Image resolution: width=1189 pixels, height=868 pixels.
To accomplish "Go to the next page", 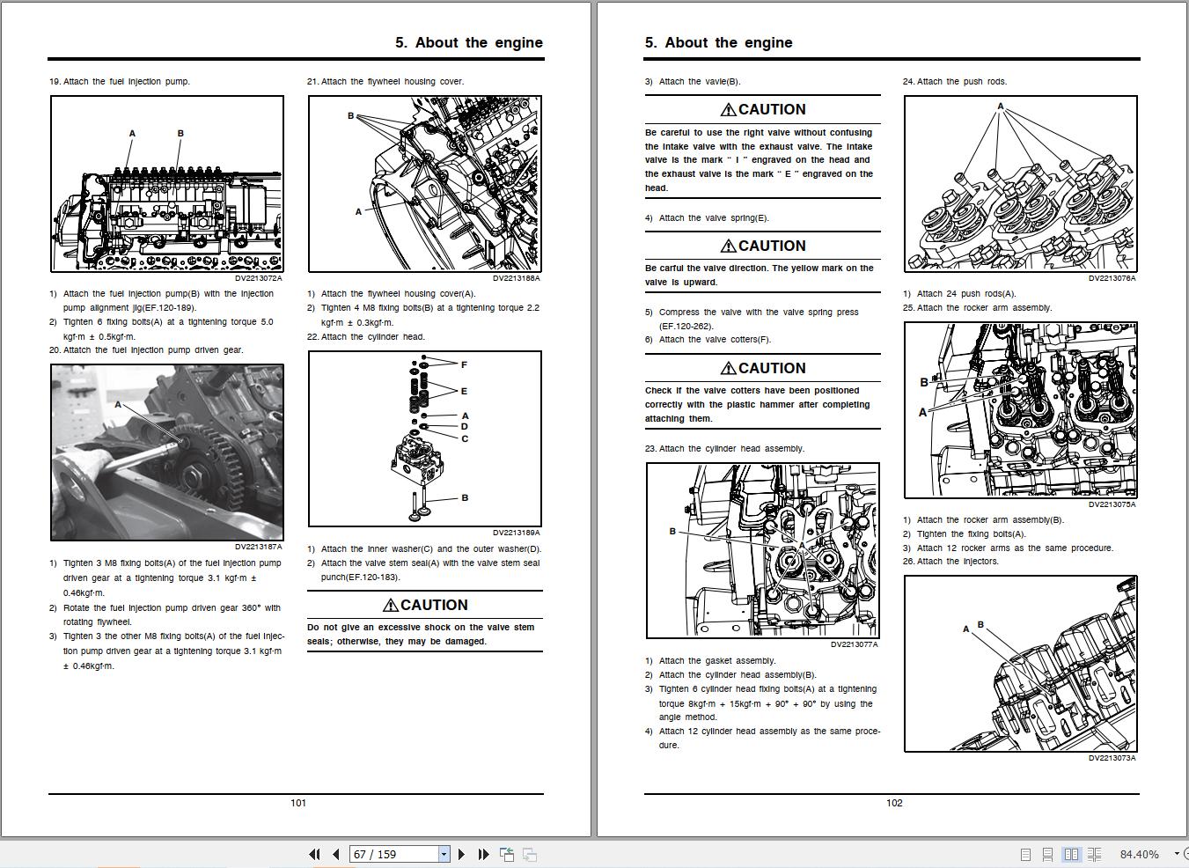I will 461,854.
